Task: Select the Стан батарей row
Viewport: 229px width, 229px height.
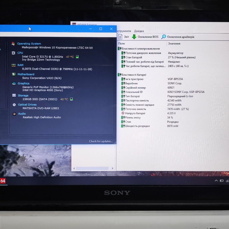Action: point(158,58)
